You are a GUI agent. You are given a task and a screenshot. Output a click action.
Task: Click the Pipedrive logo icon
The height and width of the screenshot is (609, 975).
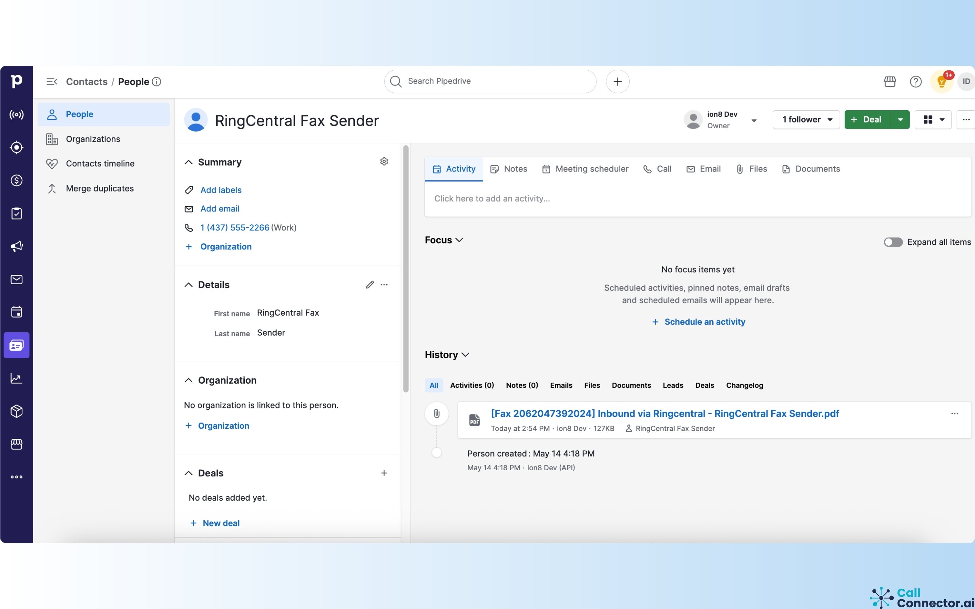point(17,81)
